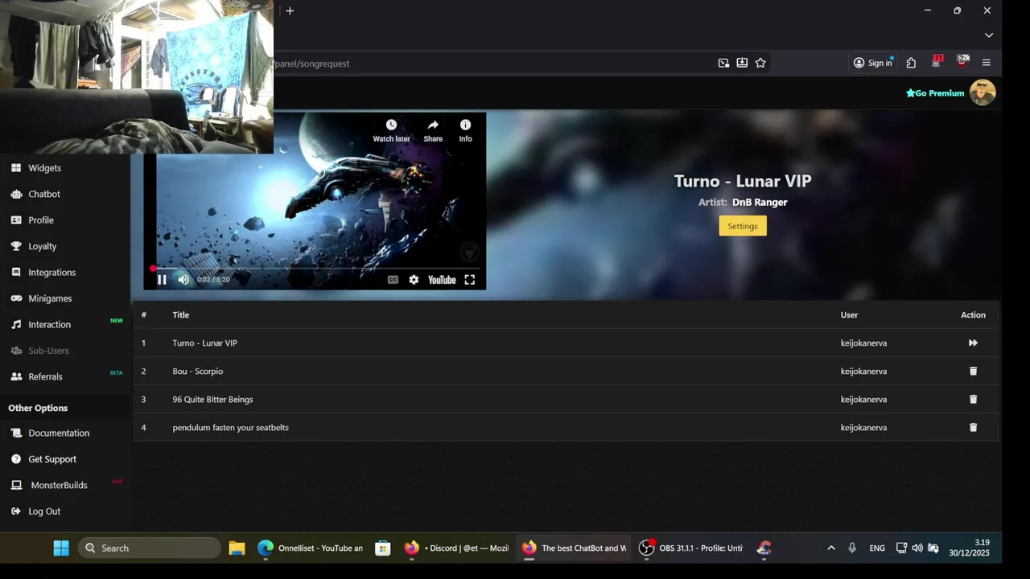Share the YouTube video

(x=433, y=130)
